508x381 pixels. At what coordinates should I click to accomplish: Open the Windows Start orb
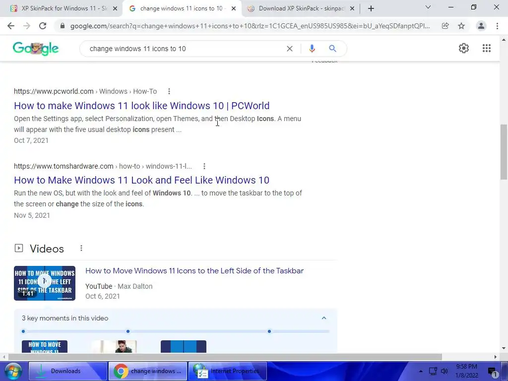[13, 371]
